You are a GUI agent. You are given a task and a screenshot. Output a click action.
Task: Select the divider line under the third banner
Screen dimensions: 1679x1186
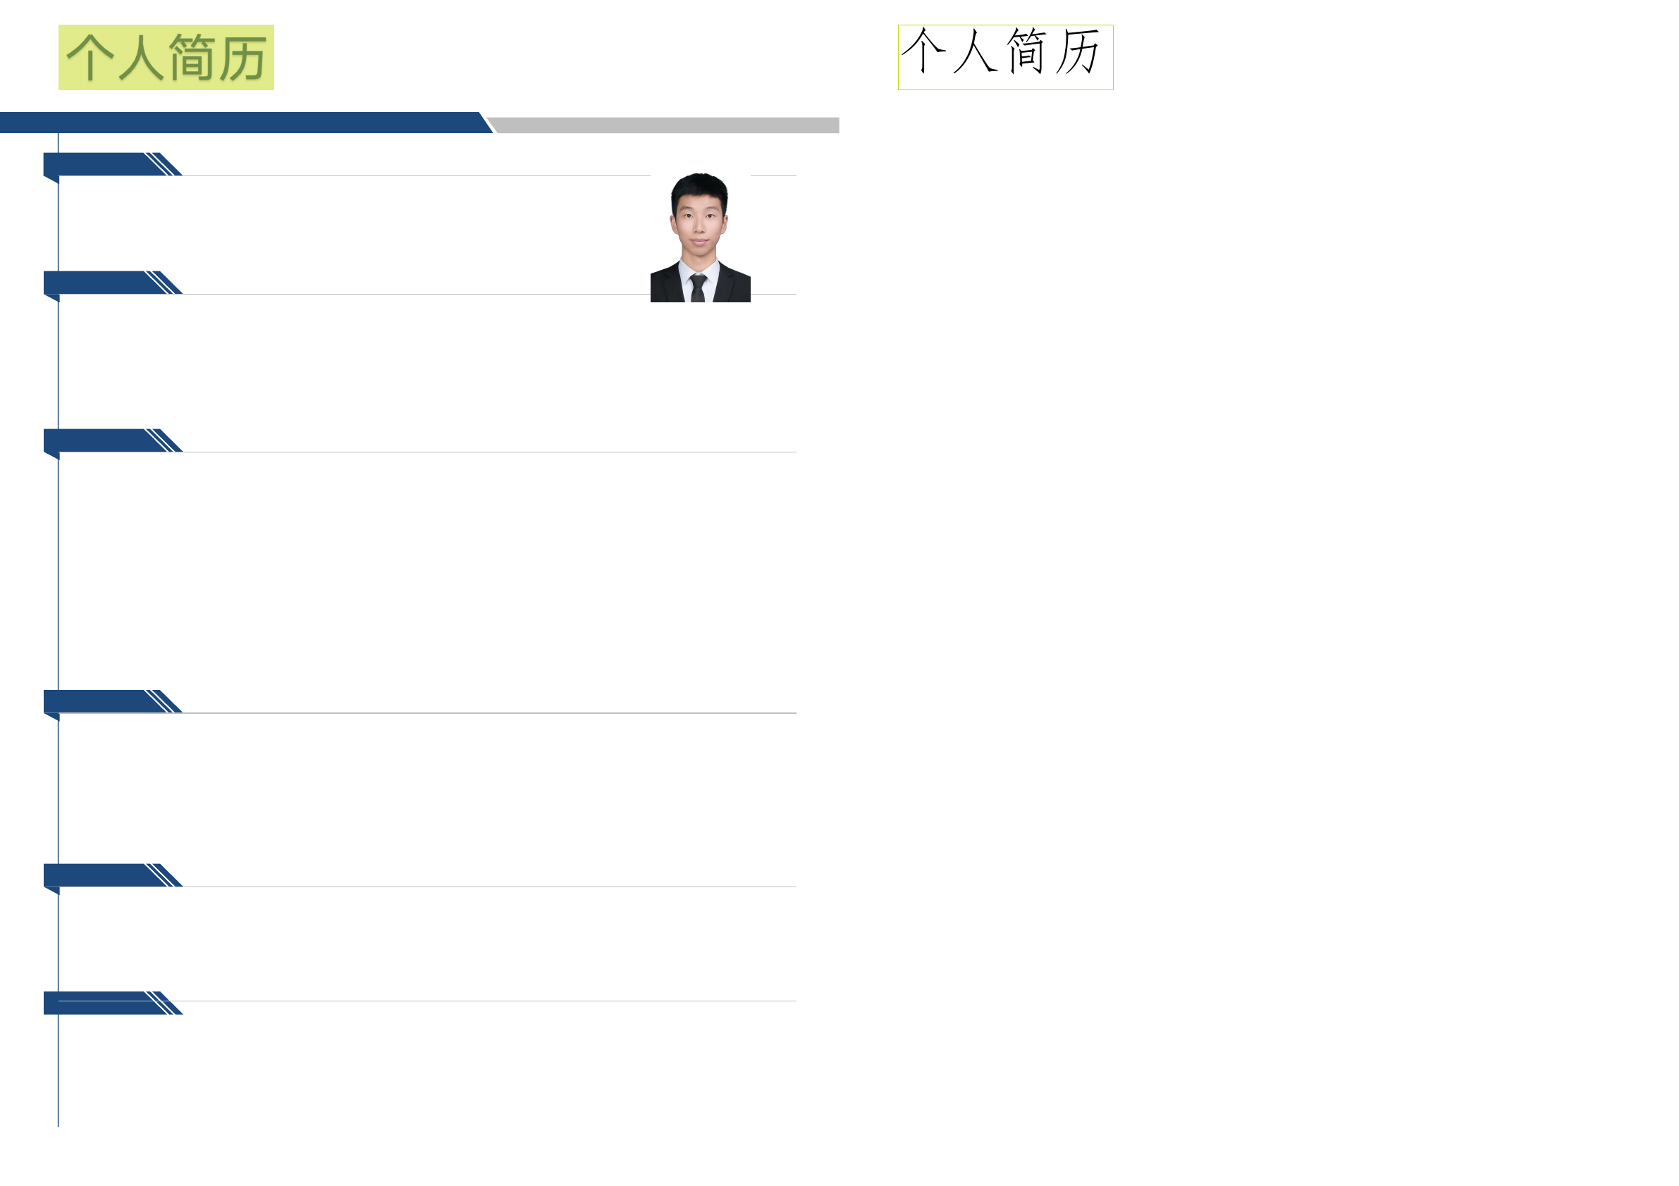tap(490, 452)
